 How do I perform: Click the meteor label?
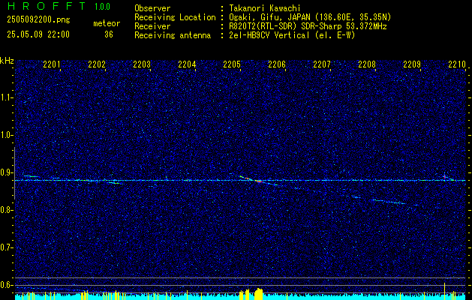107,23
